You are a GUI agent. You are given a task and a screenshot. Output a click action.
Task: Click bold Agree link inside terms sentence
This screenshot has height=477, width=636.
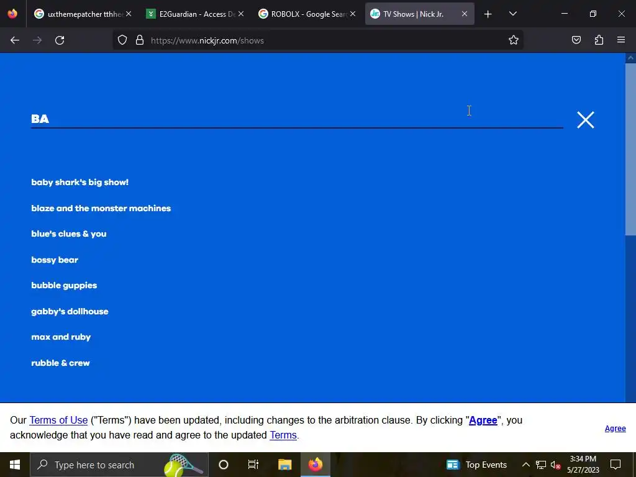pos(483,420)
